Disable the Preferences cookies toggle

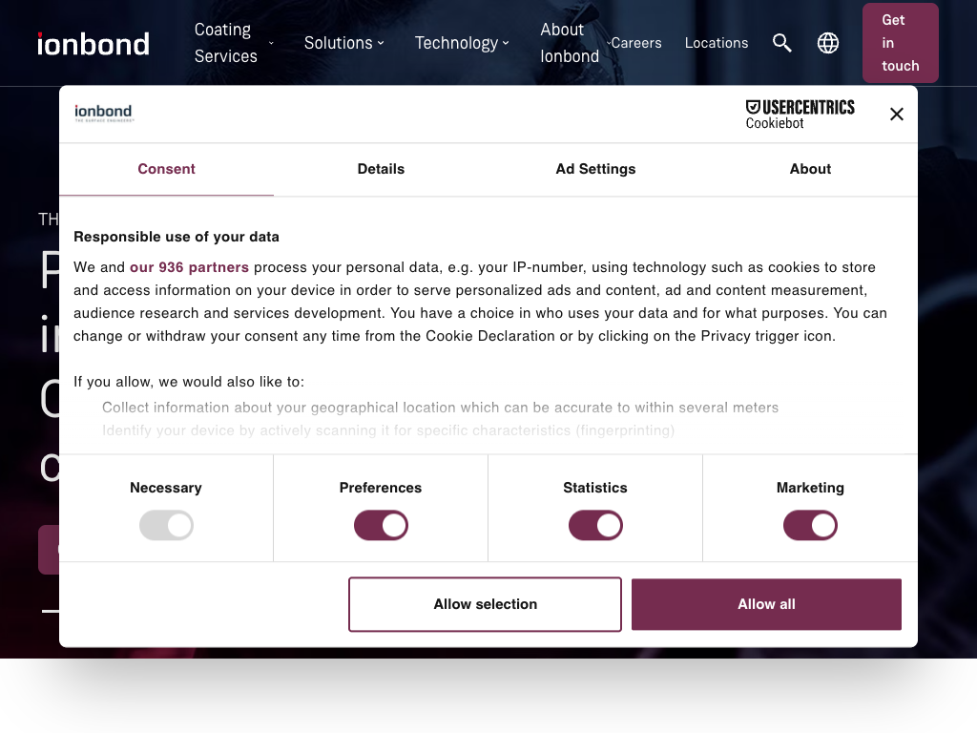tap(381, 525)
